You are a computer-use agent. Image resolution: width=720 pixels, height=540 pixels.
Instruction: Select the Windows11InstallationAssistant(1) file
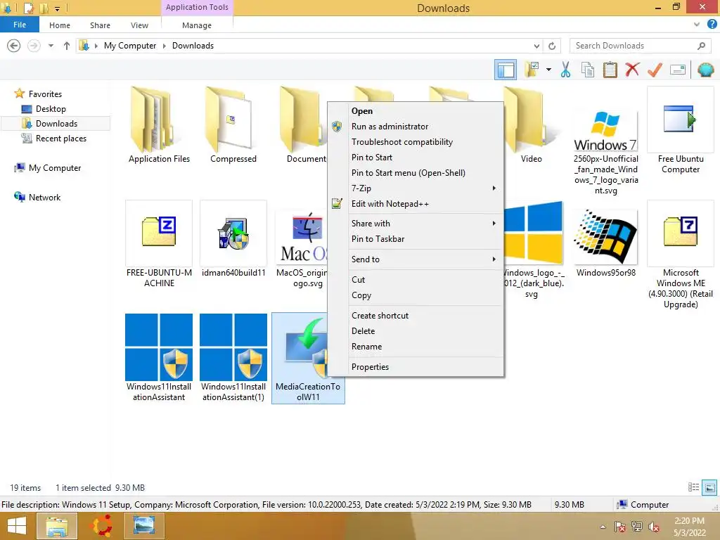point(233,358)
